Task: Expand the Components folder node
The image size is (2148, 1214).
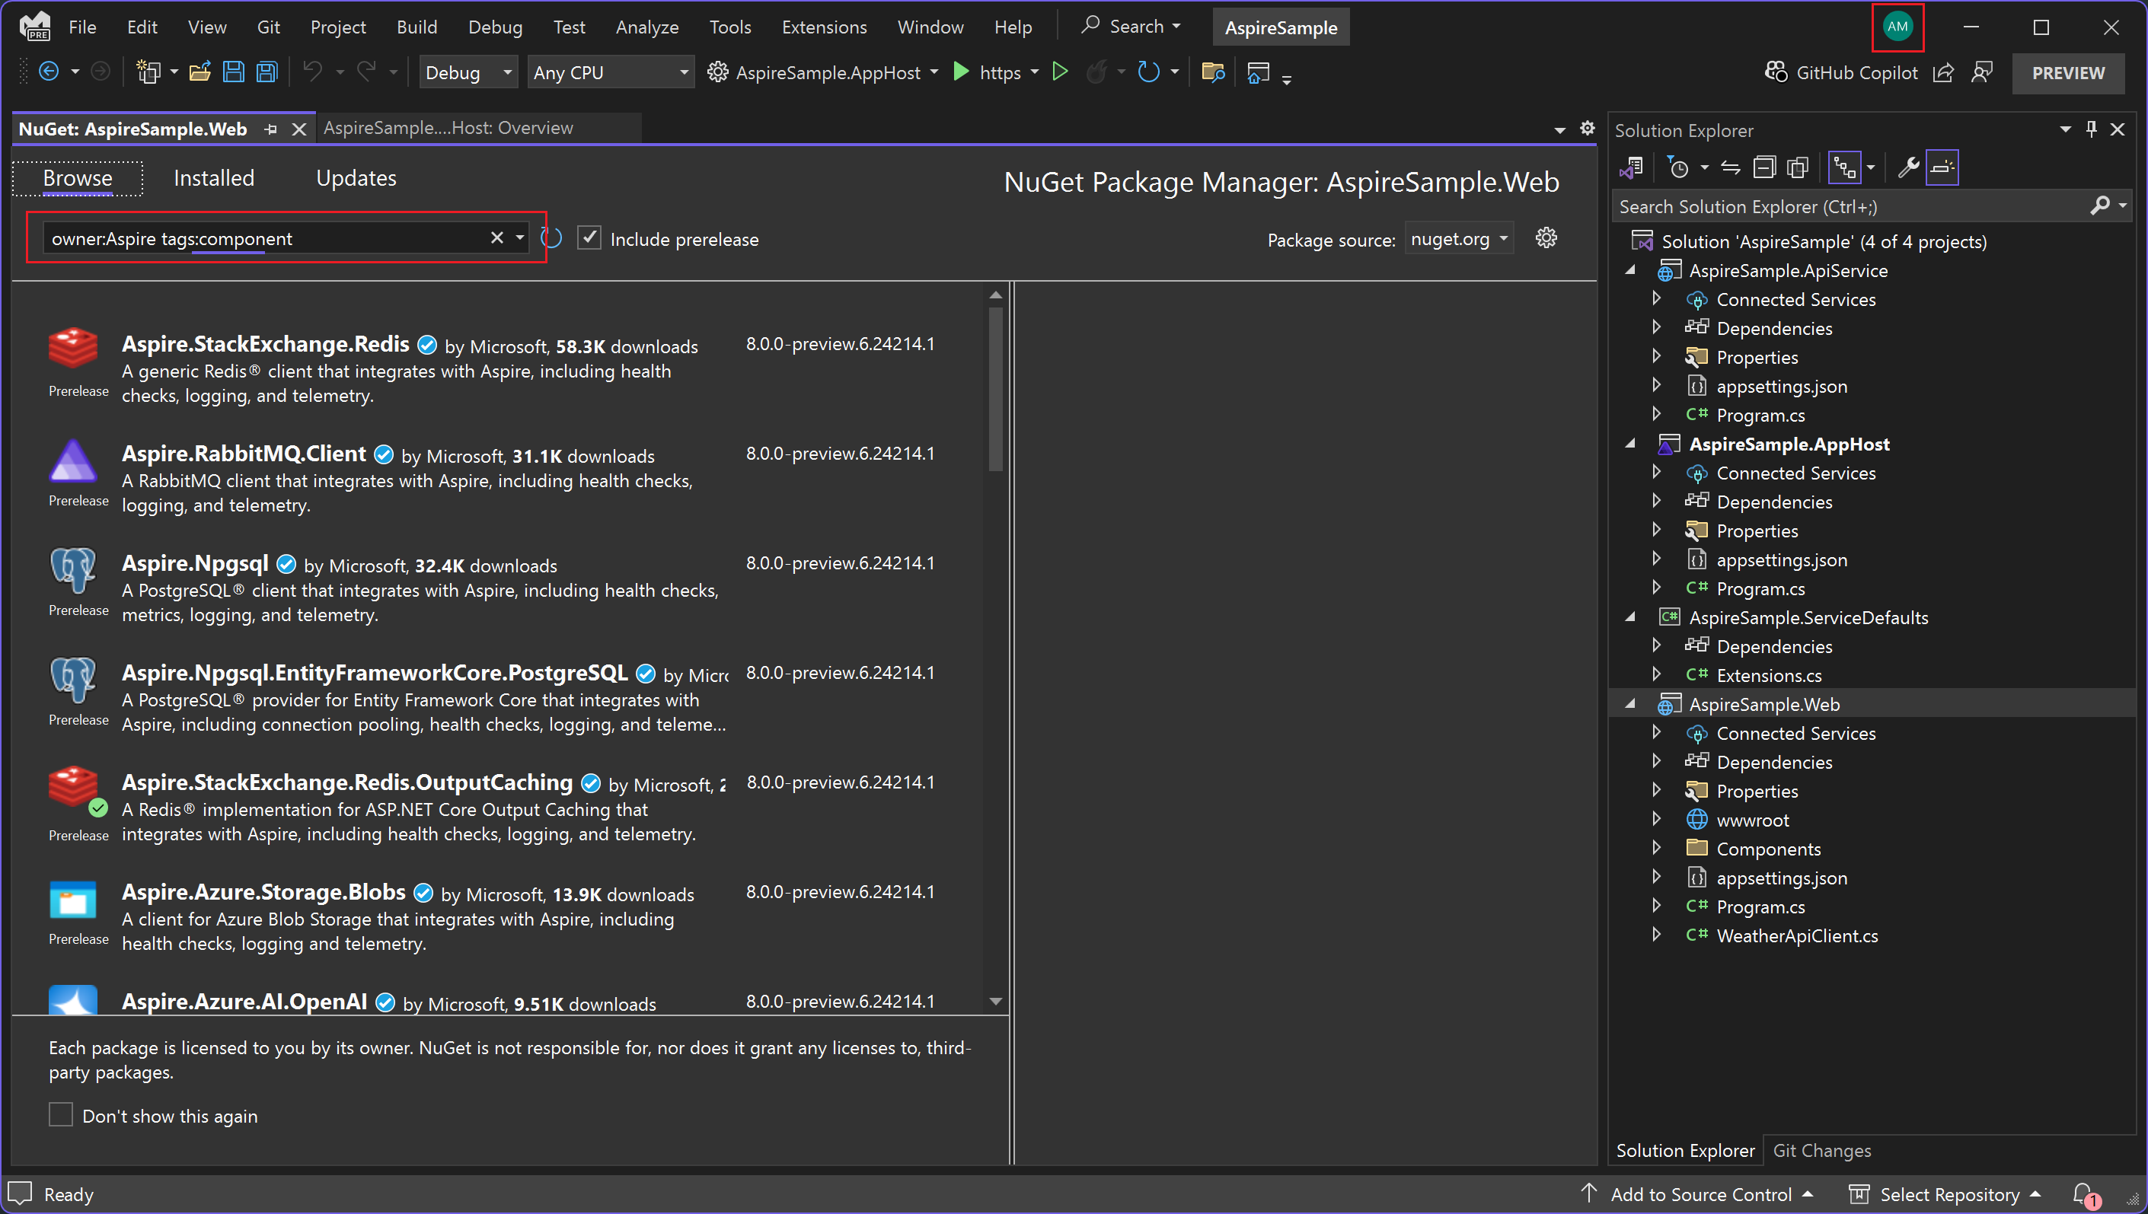Action: (x=1657, y=848)
